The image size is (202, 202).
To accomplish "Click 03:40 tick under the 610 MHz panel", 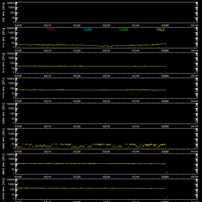I will coord(136,76).
